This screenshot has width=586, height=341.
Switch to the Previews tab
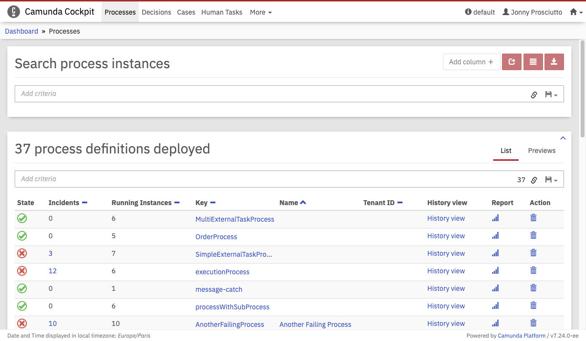click(x=542, y=151)
